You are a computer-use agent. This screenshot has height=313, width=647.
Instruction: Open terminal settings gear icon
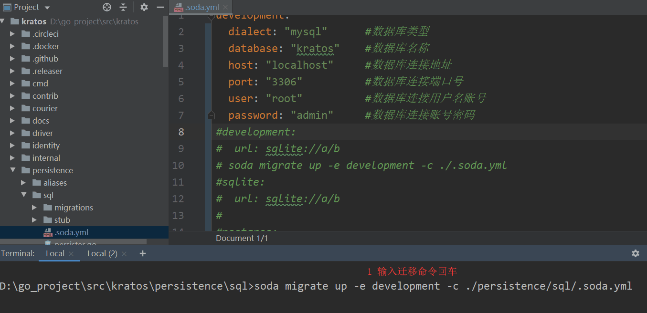pyautogui.click(x=636, y=253)
